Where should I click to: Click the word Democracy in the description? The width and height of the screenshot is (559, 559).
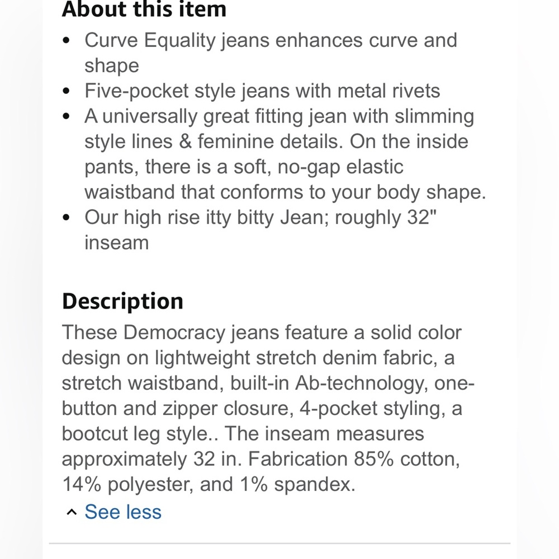point(174,333)
